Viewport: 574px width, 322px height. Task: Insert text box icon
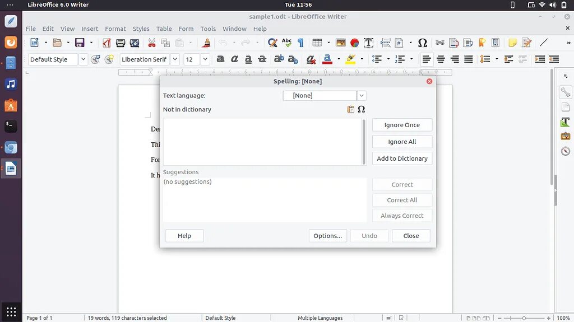click(x=368, y=43)
